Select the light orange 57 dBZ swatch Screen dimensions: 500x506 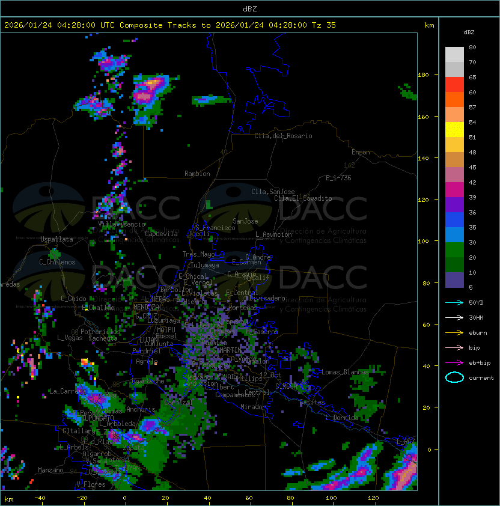pyautogui.click(x=454, y=115)
